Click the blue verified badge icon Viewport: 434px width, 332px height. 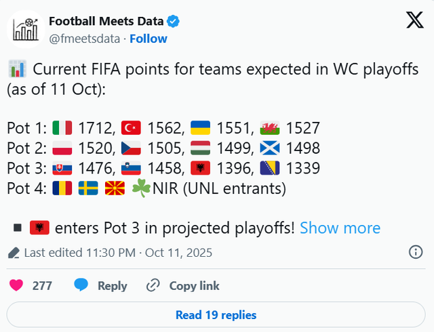pos(174,22)
